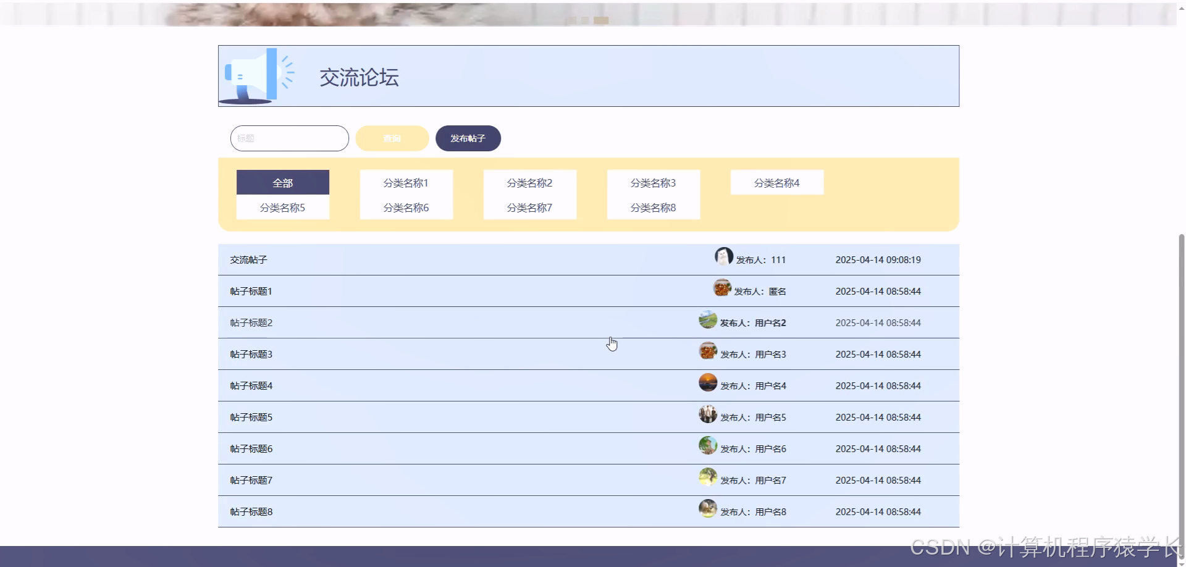Select category 分类名称1
The height and width of the screenshot is (567, 1186).
coord(406,182)
